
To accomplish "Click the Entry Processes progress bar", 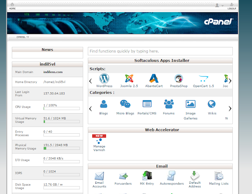I will click(61, 135).
